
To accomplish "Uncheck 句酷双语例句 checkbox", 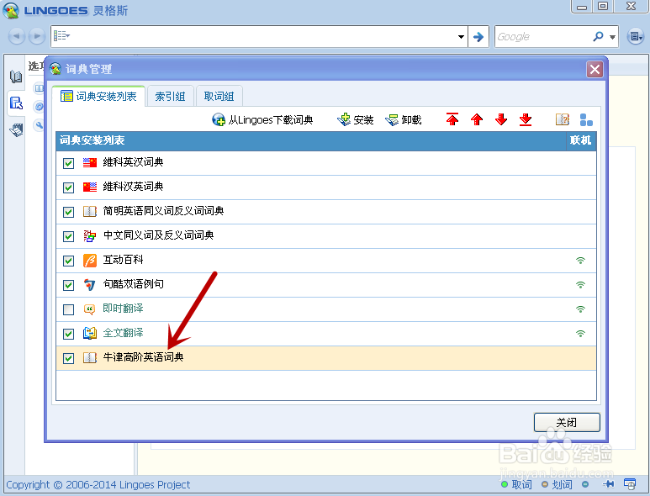I will click(x=68, y=285).
